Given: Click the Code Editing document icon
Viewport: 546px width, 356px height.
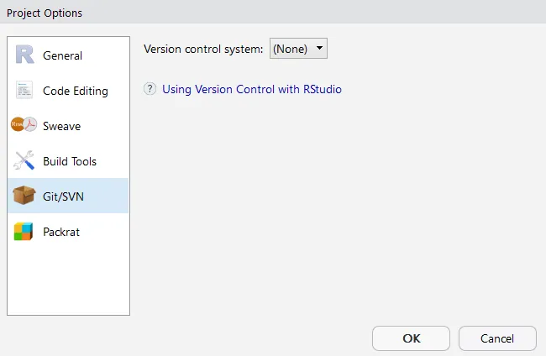Looking at the screenshot, I should 24,91.
